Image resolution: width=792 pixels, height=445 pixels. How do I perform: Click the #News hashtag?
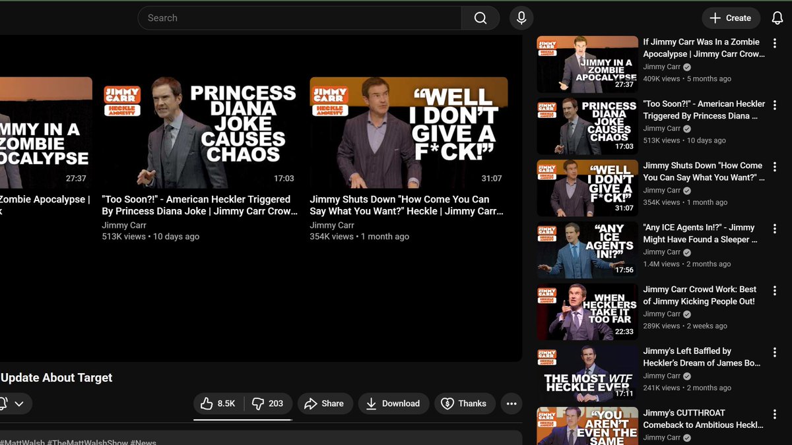pos(143,442)
